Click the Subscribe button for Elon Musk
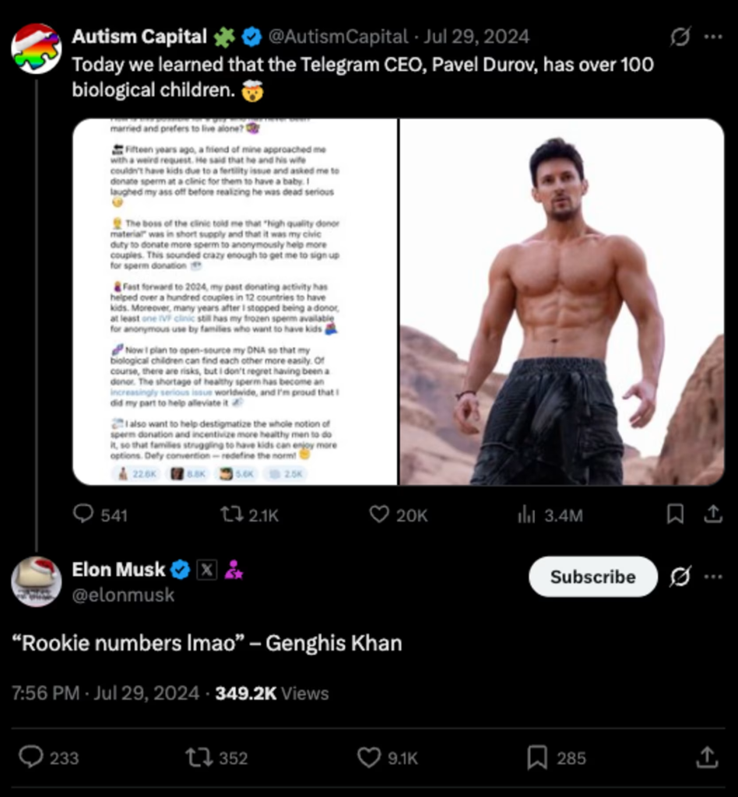Viewport: 738px width, 797px height. click(592, 578)
